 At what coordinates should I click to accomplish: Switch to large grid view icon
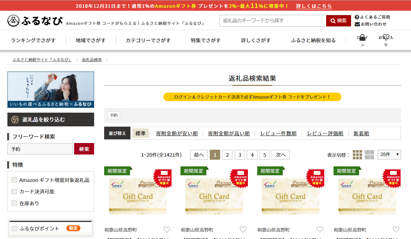369,155
